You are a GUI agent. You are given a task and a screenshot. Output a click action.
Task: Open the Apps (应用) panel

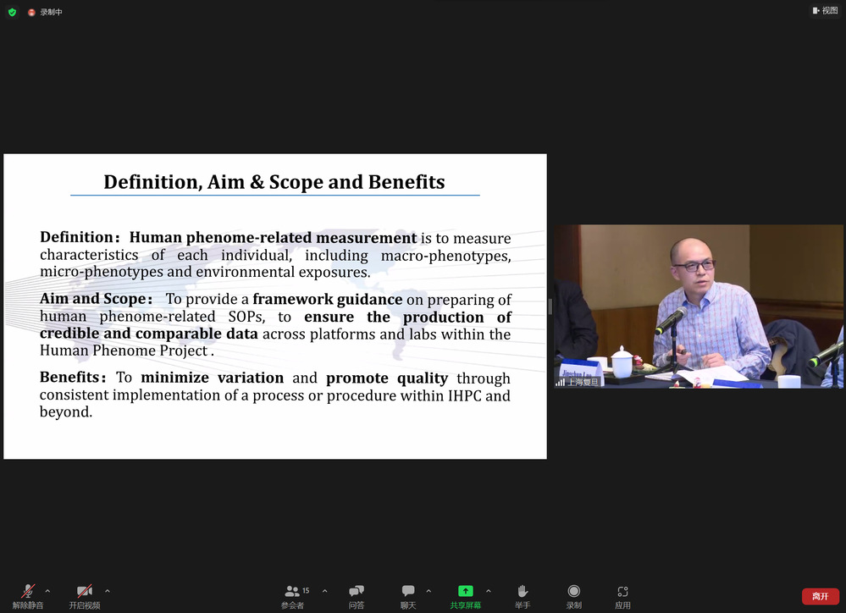622,595
